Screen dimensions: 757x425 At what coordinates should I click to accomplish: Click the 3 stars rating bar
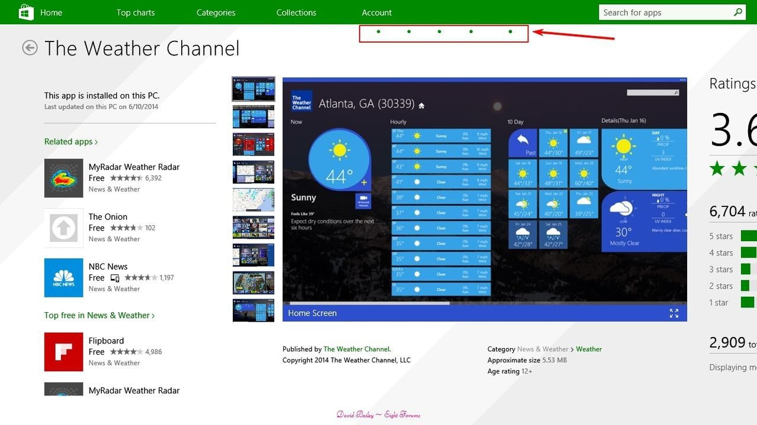(x=746, y=269)
